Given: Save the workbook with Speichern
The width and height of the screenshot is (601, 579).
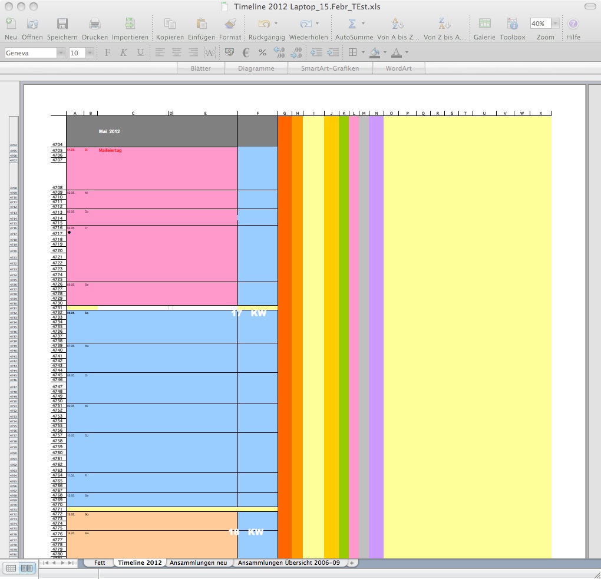Looking at the screenshot, I should (62, 24).
